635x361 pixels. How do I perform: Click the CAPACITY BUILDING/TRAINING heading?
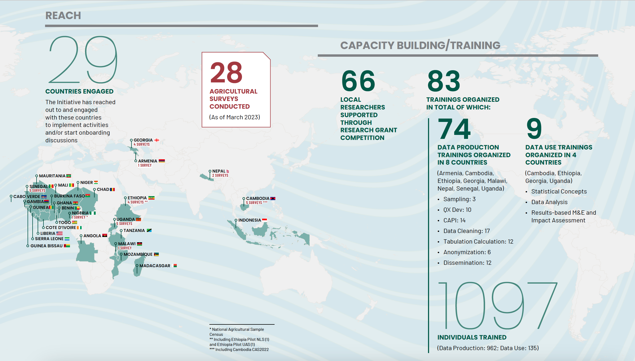pos(420,45)
